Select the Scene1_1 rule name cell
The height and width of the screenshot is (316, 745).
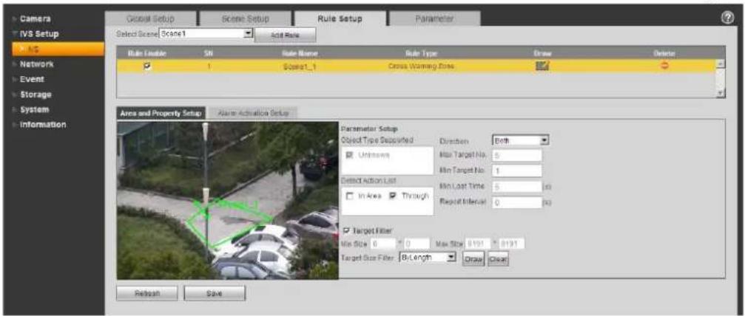coord(300,67)
